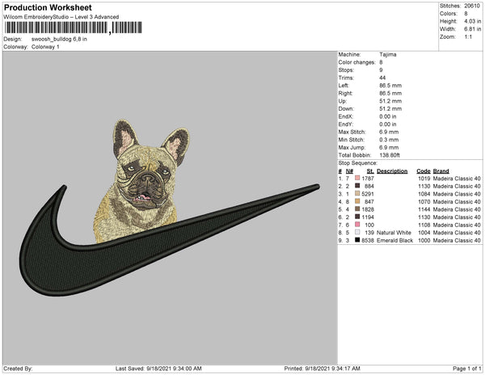Click the Min Stitch value 0.3 mm
This screenshot has width=485, height=375.
[389, 140]
